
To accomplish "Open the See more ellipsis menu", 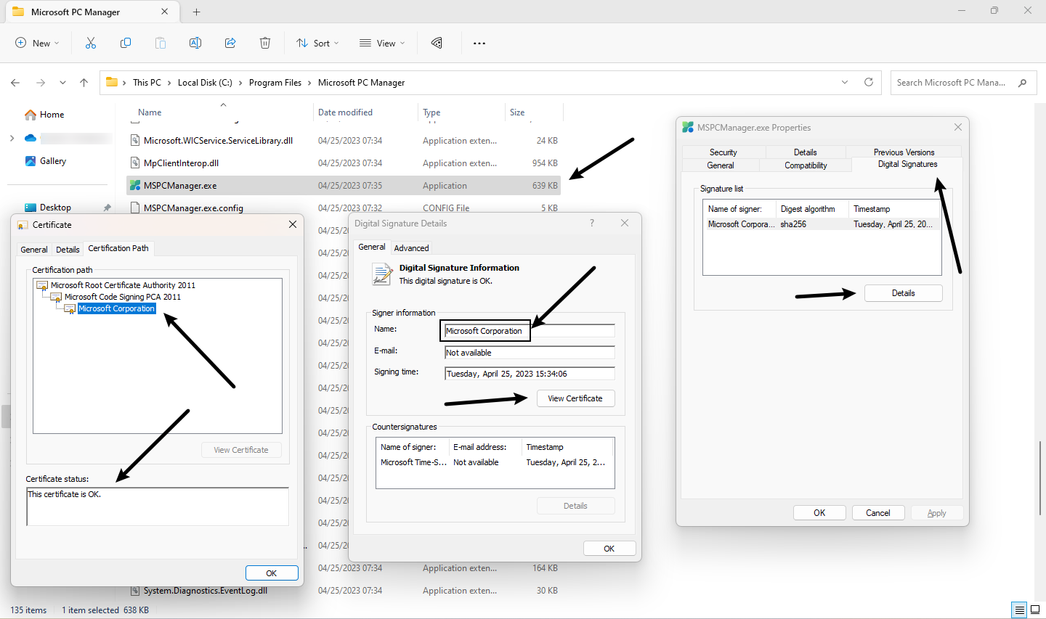I will click(479, 44).
